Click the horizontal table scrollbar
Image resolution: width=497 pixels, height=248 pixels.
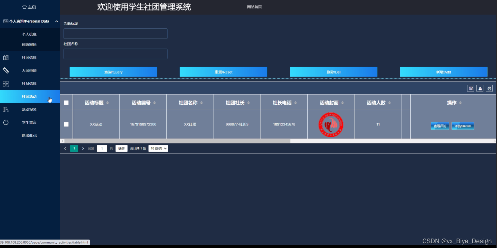pyautogui.click(x=177, y=141)
